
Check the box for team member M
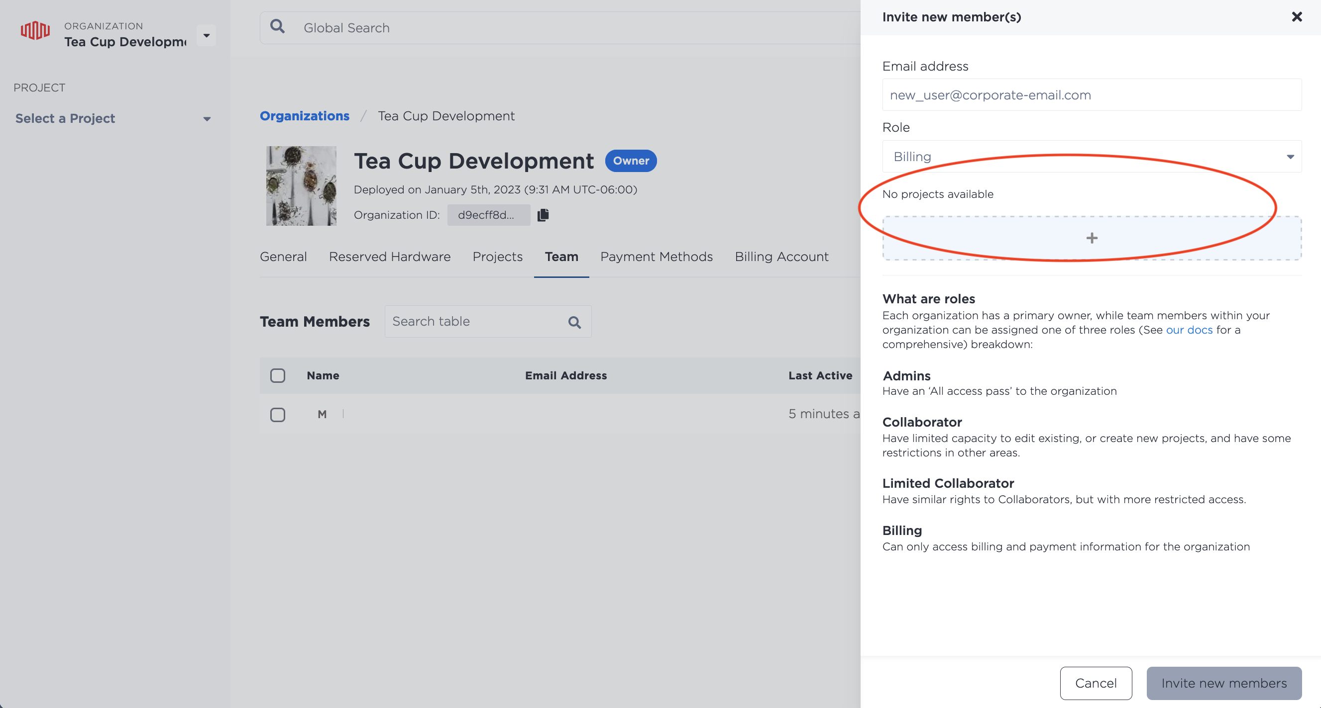277,415
